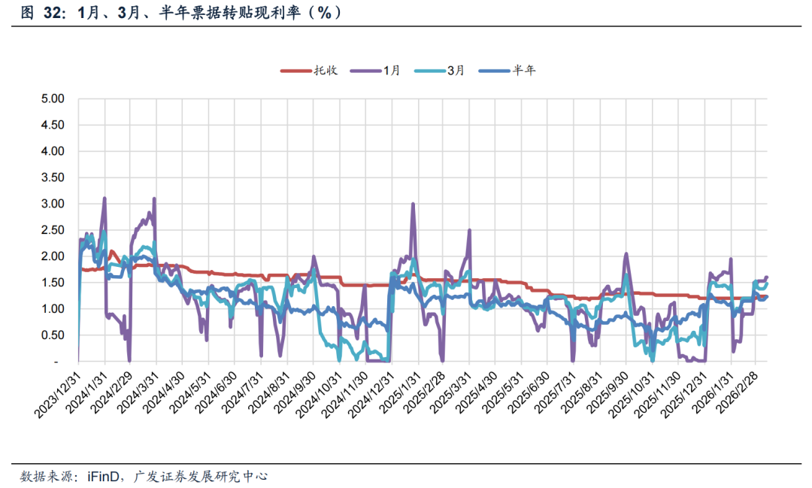
Task: Click the x-axis date 2025/2/28
Action: [425, 393]
